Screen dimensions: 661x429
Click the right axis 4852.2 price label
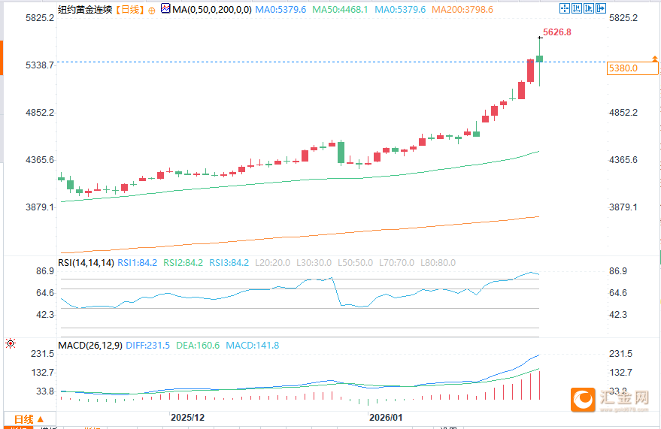click(x=623, y=113)
